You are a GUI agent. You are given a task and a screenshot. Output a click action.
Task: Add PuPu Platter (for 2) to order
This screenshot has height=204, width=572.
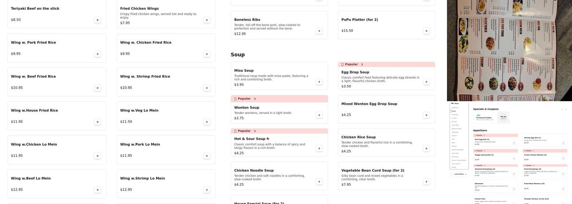click(x=427, y=31)
